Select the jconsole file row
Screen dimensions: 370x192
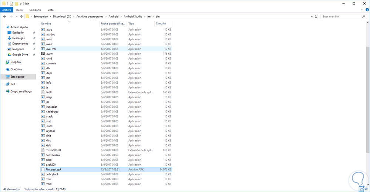(x=106, y=63)
